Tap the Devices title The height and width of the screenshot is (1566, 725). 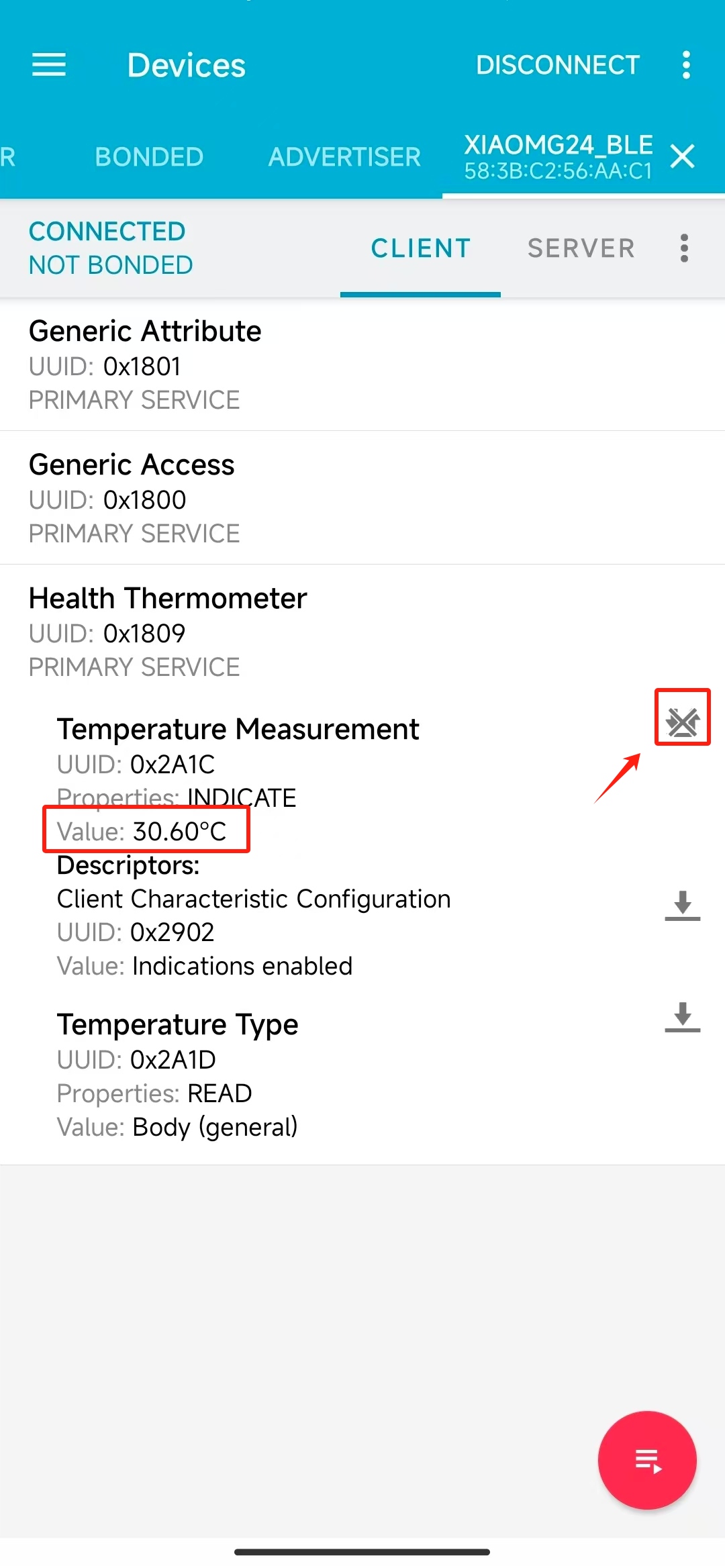(x=187, y=65)
